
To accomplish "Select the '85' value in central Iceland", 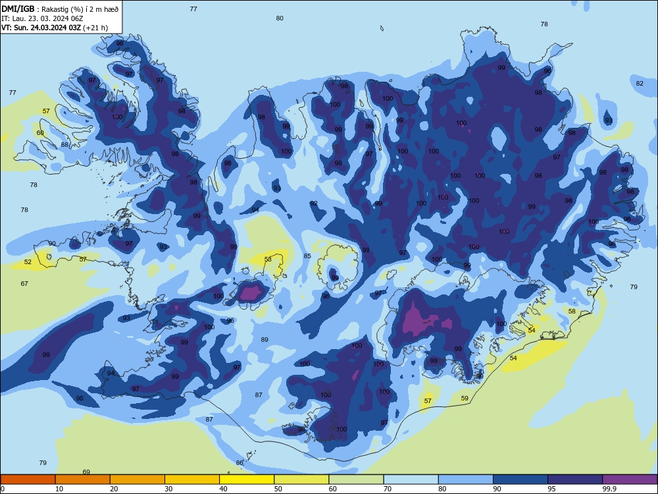I will (307, 256).
